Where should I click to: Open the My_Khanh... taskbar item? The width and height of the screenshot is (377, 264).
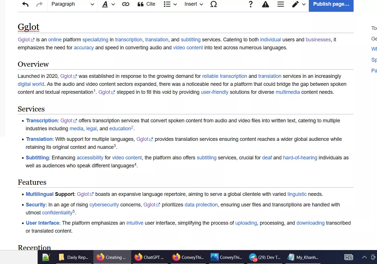pos(303,257)
